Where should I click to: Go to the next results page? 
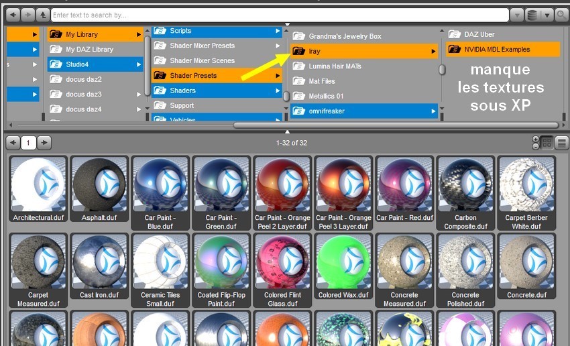coord(44,142)
